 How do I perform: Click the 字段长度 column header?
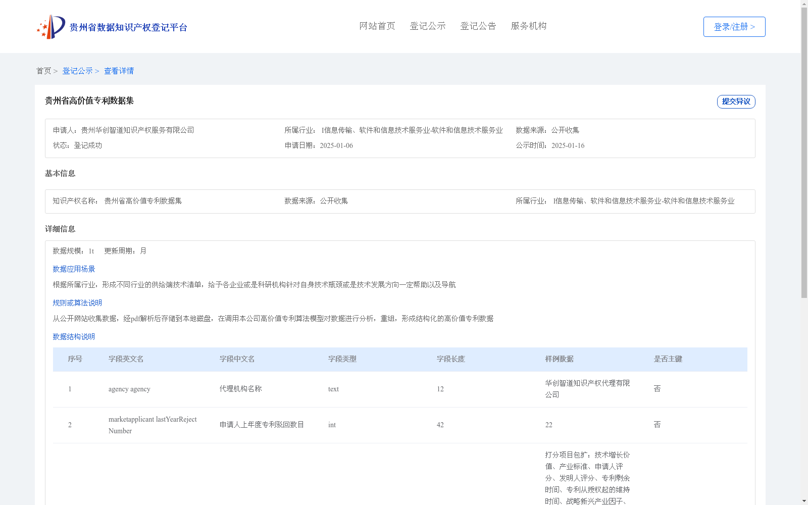pyautogui.click(x=451, y=359)
